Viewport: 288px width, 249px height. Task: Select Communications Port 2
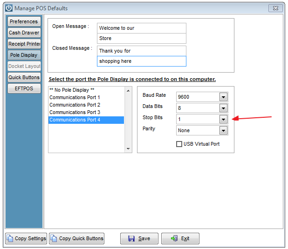coord(86,105)
